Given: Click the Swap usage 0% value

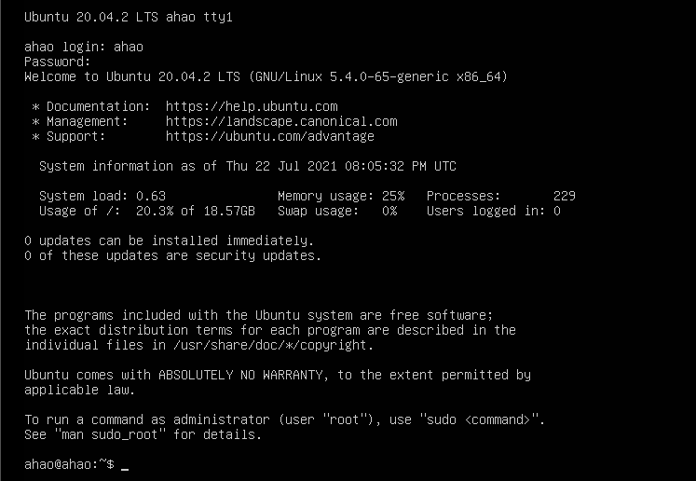Looking at the screenshot, I should coord(389,211).
